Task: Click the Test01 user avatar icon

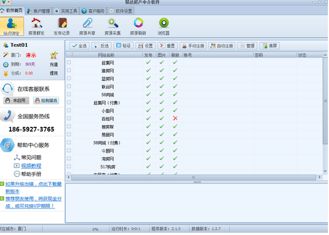Action: 6,45
